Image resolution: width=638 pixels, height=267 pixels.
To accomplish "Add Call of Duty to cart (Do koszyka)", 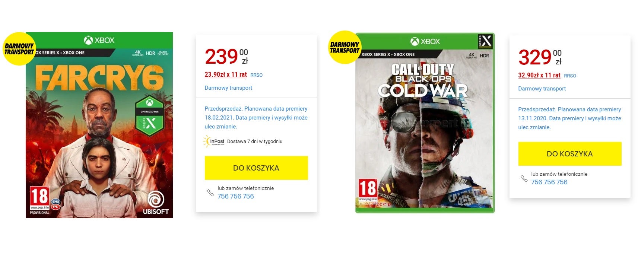I will point(570,154).
